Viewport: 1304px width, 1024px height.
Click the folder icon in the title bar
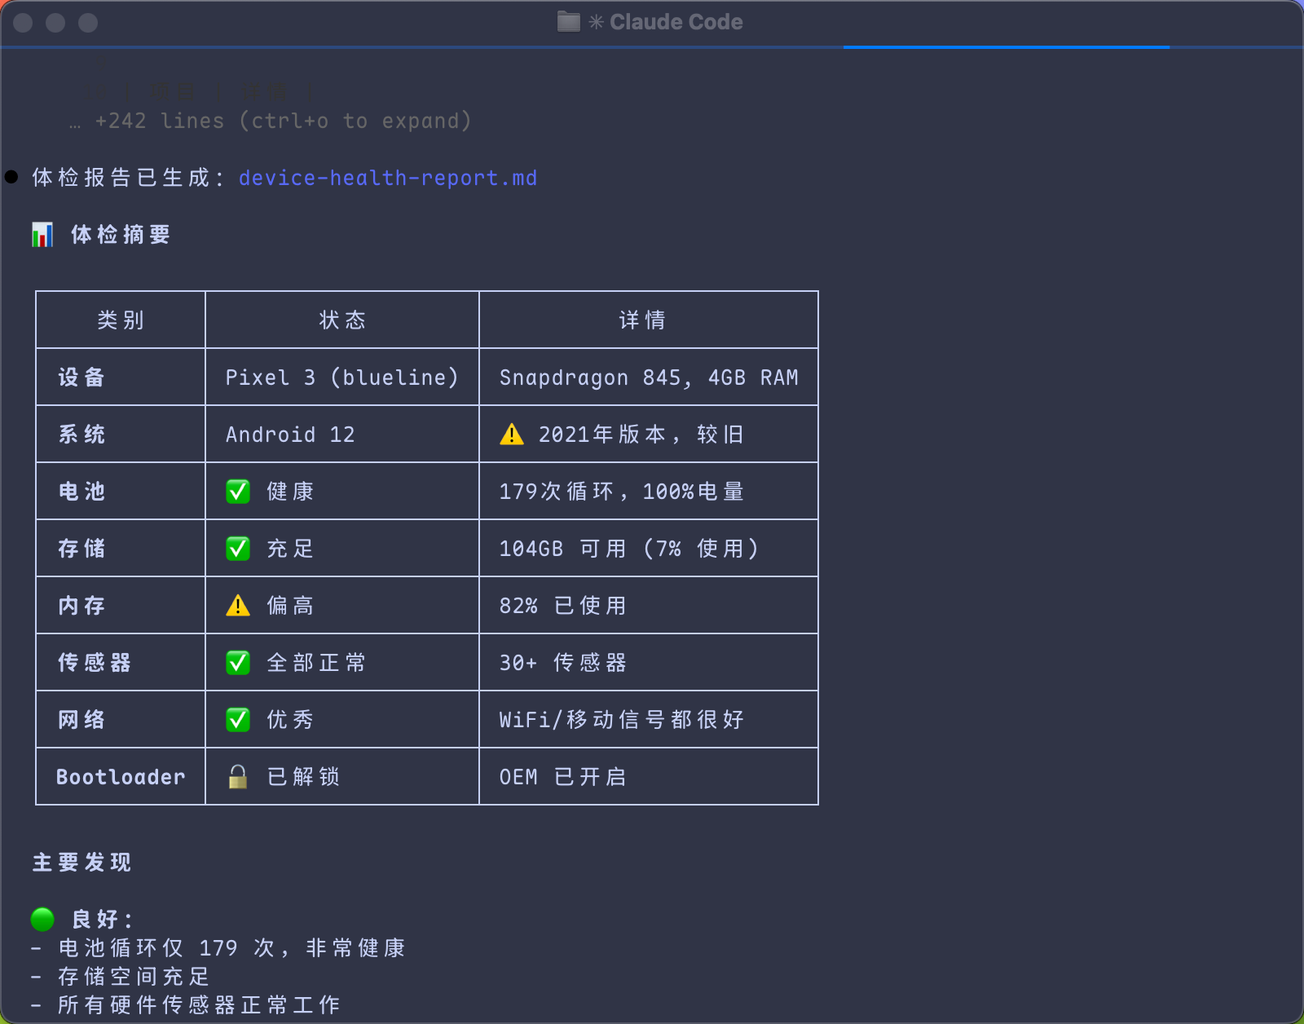click(x=568, y=22)
